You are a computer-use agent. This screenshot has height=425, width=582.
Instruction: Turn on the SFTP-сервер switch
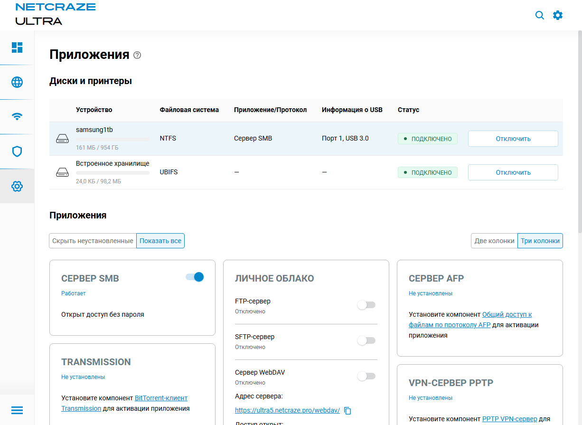(x=366, y=340)
